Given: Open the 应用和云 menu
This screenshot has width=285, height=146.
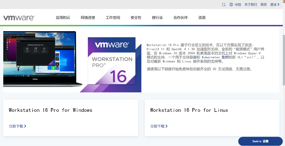Looking at the screenshot, I should 63,18.
